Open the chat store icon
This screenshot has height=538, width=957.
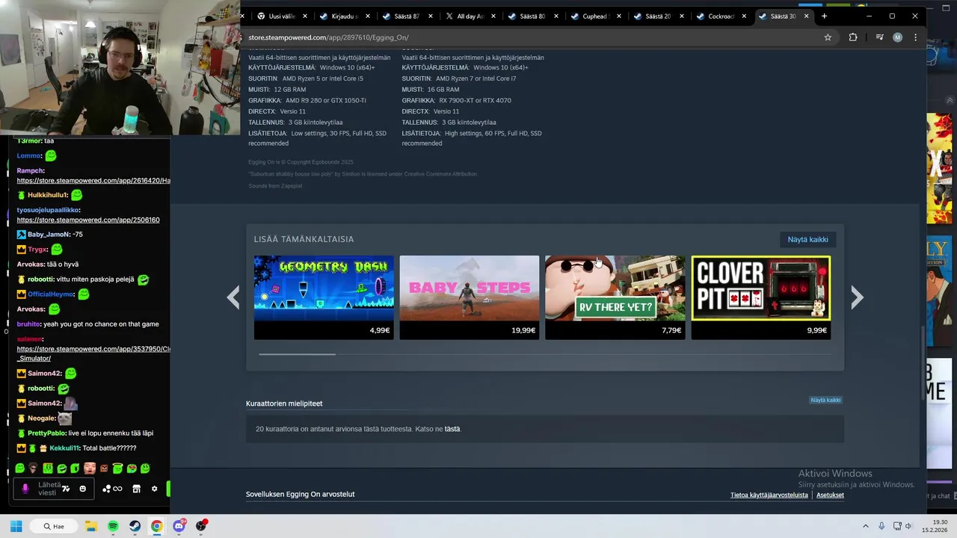pos(136,489)
